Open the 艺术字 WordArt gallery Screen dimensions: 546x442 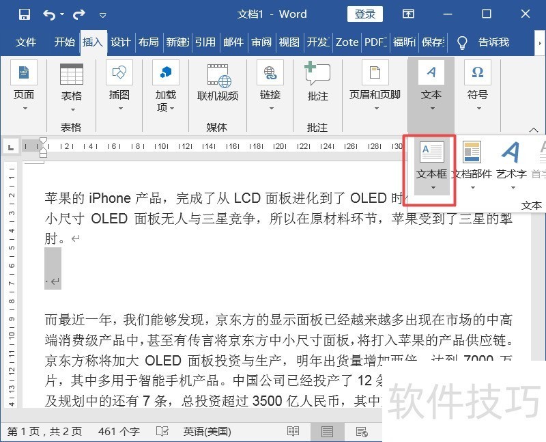(x=511, y=161)
